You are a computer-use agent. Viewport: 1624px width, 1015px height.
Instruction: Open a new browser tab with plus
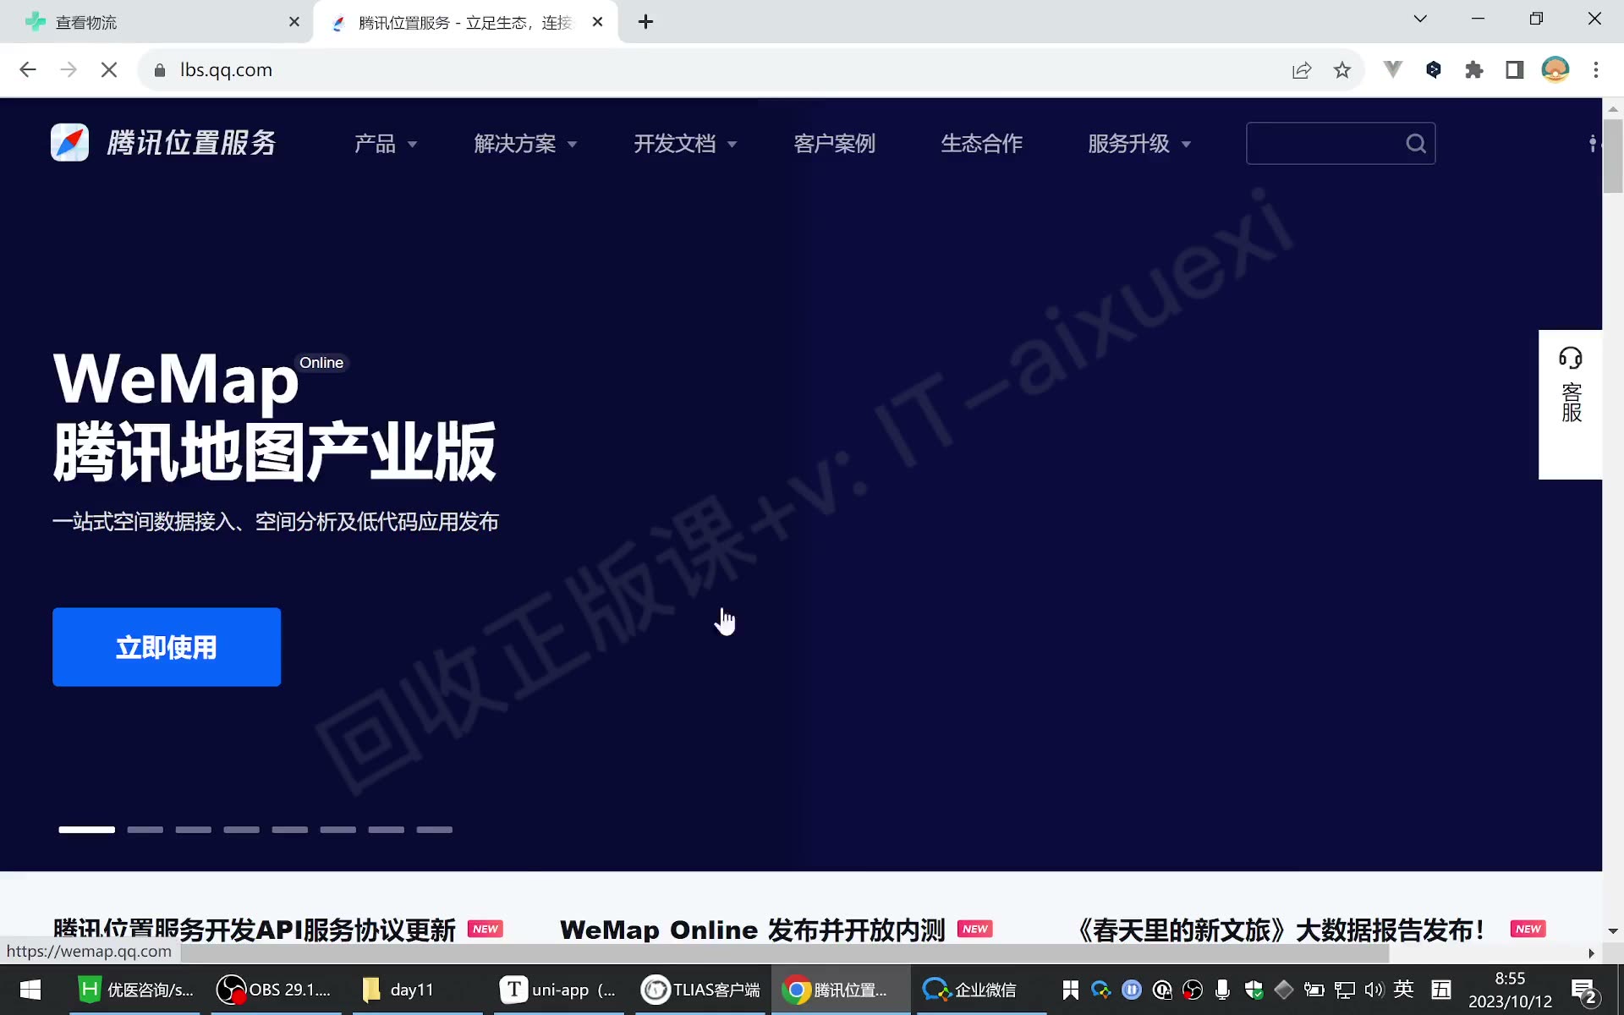645,22
